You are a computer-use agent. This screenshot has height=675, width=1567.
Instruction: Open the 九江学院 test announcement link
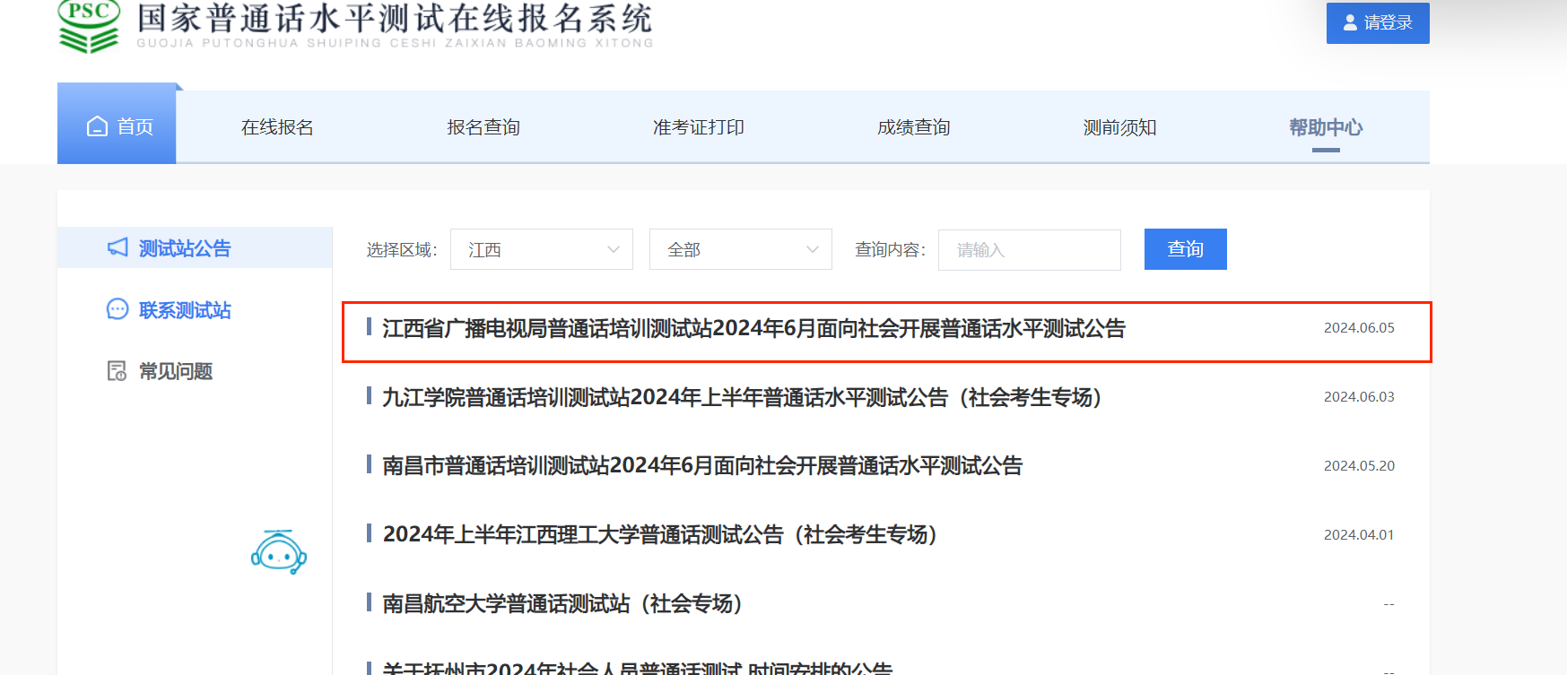tap(741, 397)
